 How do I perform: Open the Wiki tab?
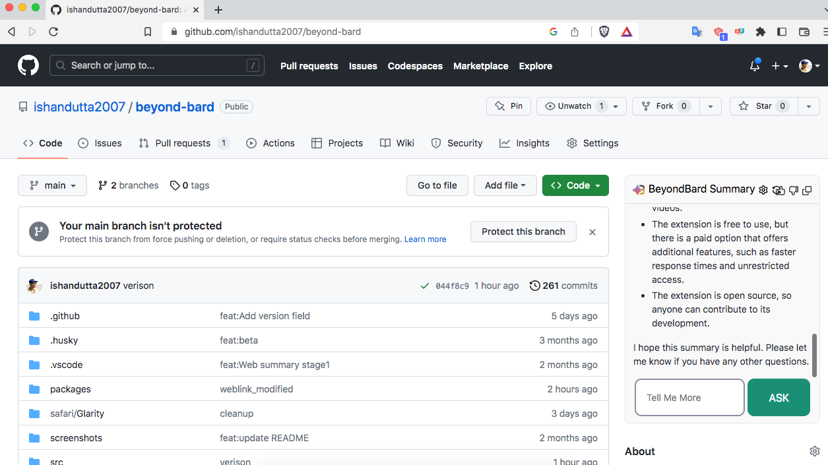[x=397, y=143]
